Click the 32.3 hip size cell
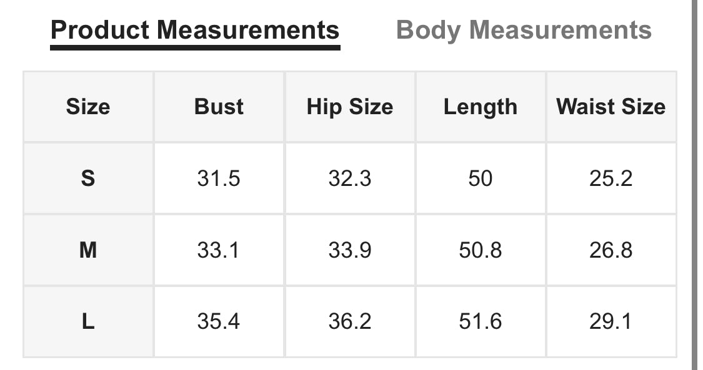The image size is (703, 370). click(350, 178)
